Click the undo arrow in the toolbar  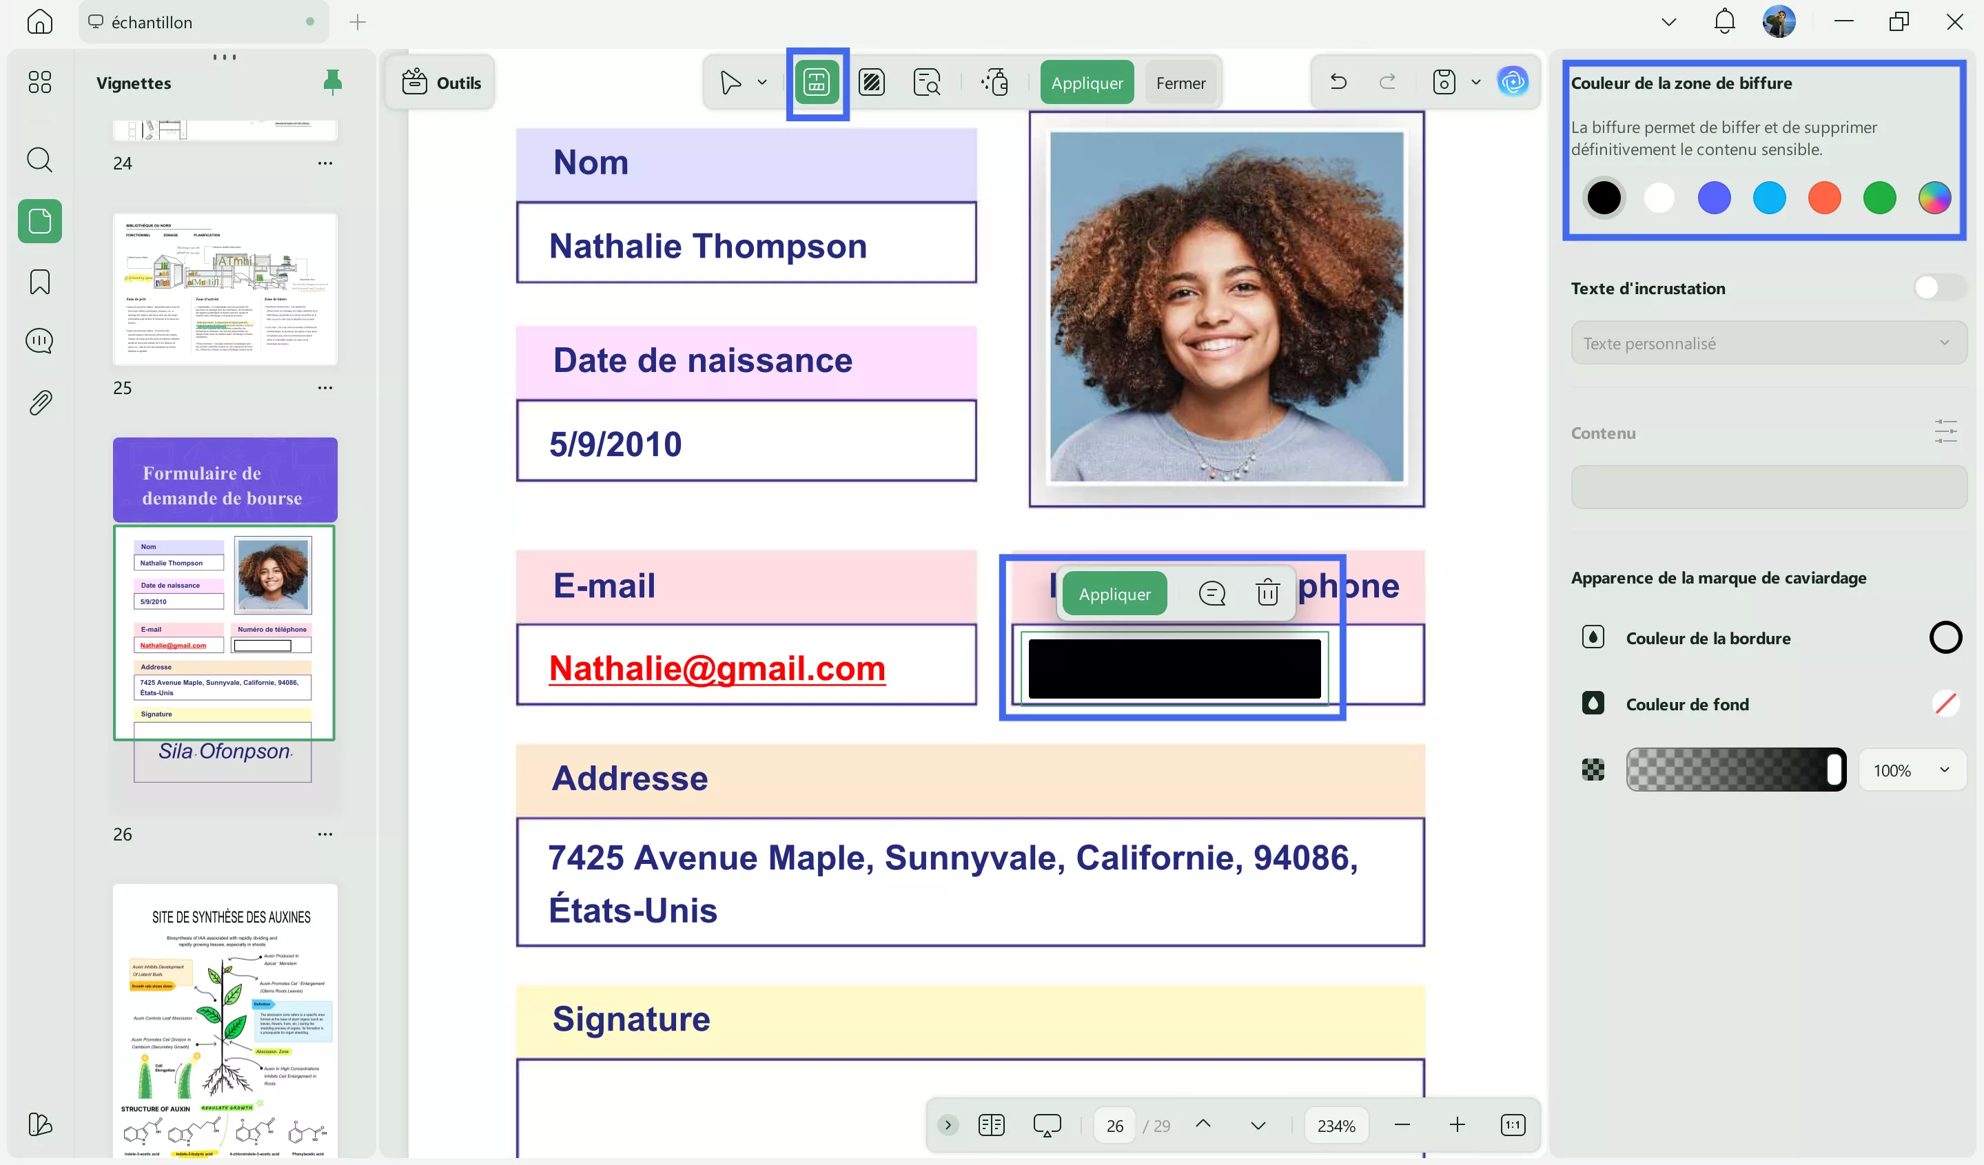[1338, 81]
